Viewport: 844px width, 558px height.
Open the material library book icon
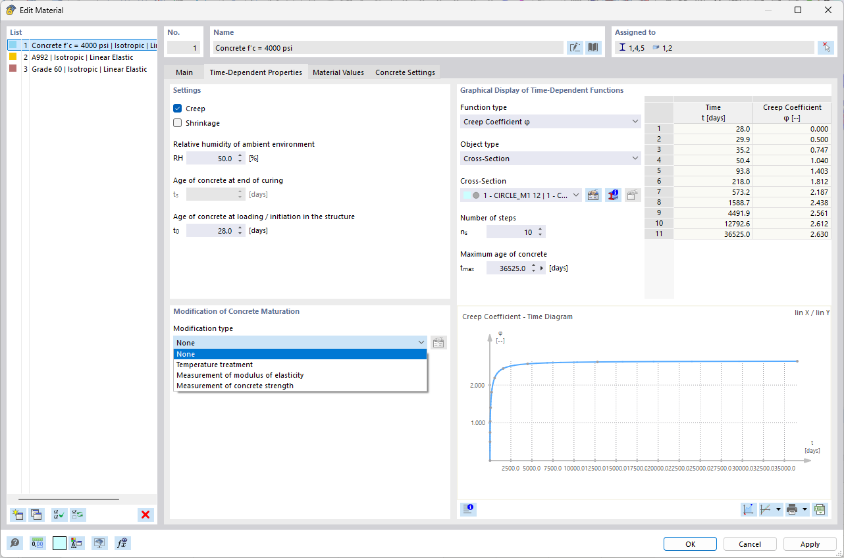point(593,47)
